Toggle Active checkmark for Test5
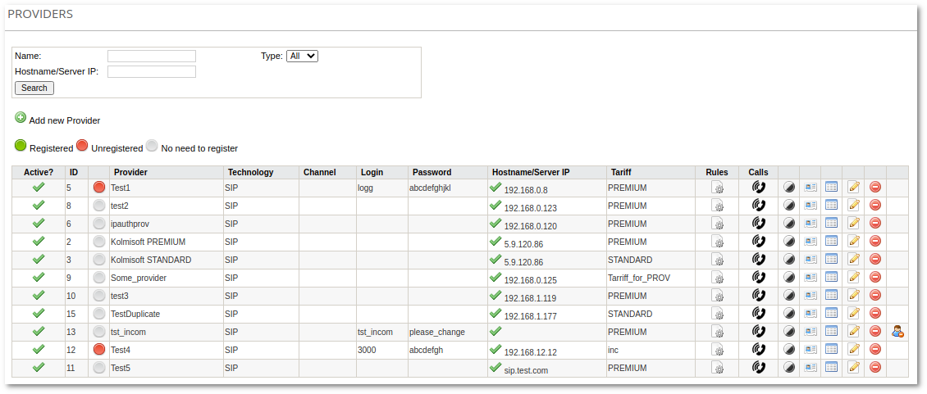 pos(38,368)
